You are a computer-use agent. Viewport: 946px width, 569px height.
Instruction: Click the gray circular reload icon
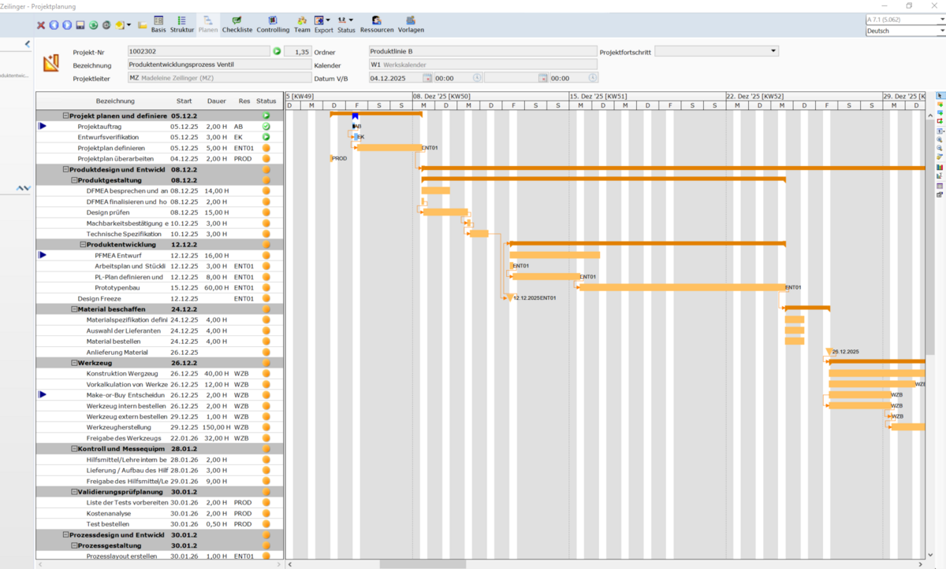106,25
